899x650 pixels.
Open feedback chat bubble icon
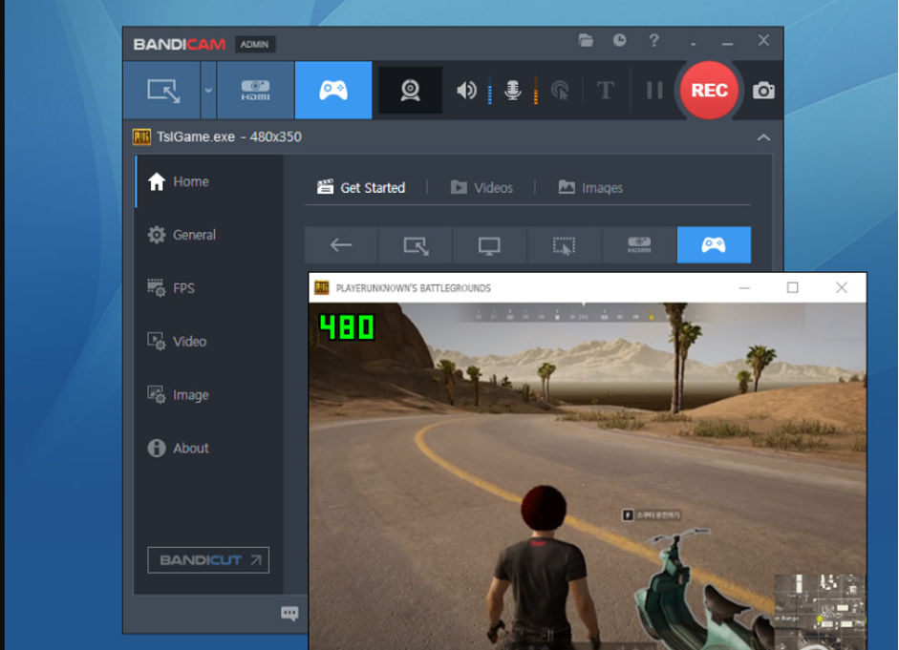pyautogui.click(x=289, y=614)
